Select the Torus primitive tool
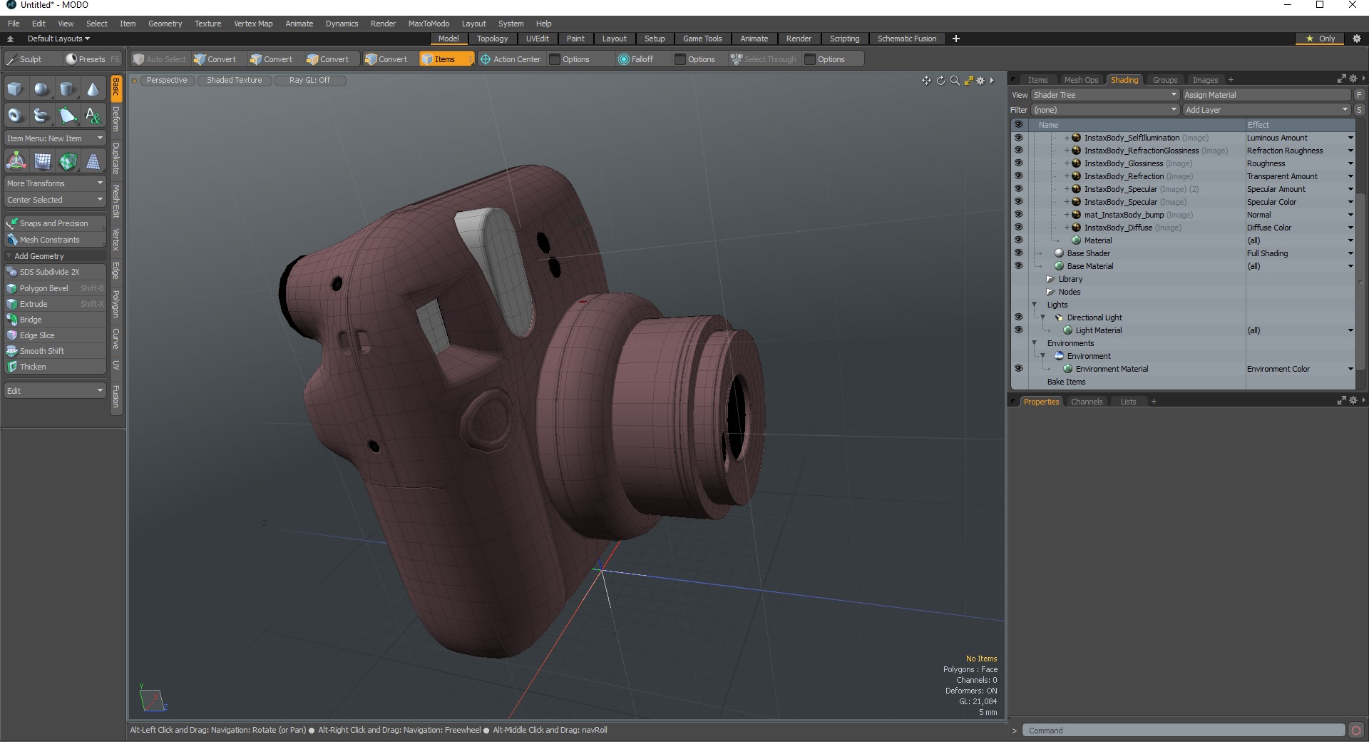The width and height of the screenshot is (1369, 742). click(x=15, y=115)
